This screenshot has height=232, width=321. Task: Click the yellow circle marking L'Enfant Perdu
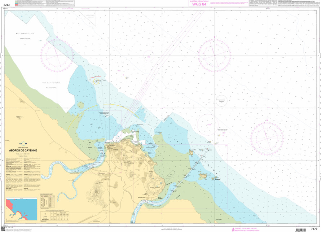click(x=96, y=82)
